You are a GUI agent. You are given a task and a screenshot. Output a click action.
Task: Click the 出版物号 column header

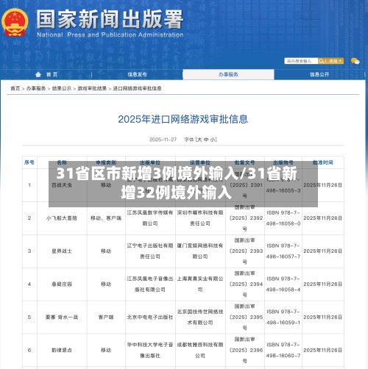coord(283,162)
